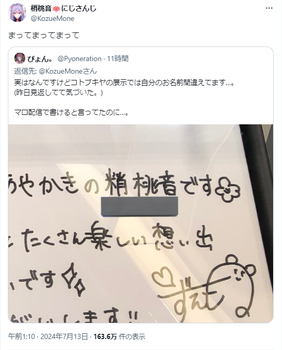Open the 163.6万 件の表示 view count
The height and width of the screenshot is (350, 282).
(120, 336)
